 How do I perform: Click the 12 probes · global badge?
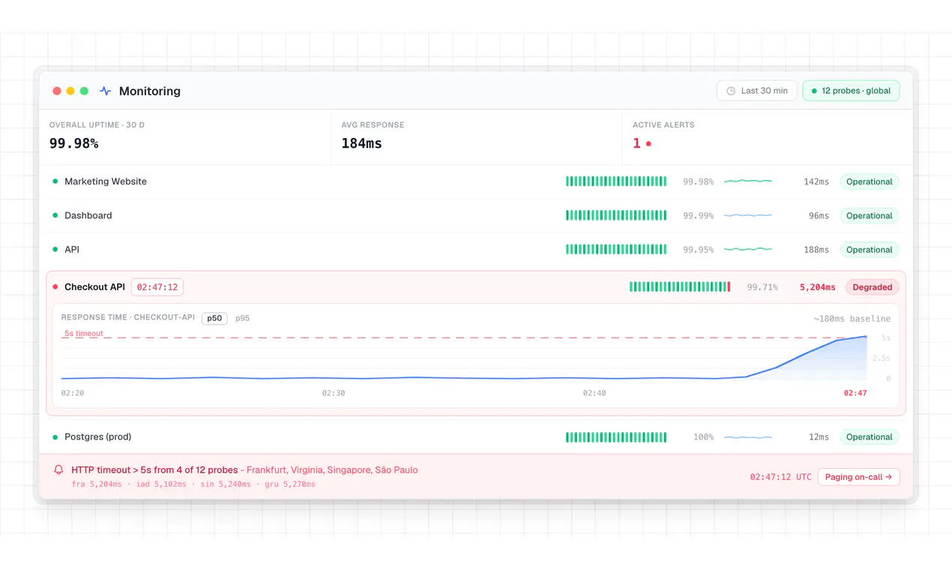coord(851,91)
